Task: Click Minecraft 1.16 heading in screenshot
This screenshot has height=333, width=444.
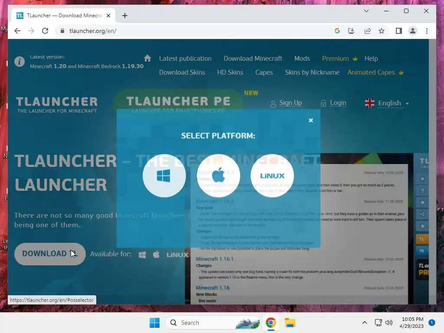Action: [x=212, y=288]
